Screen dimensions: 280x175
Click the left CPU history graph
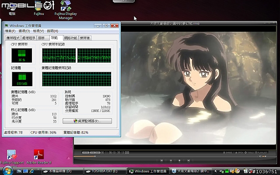pos(59,56)
